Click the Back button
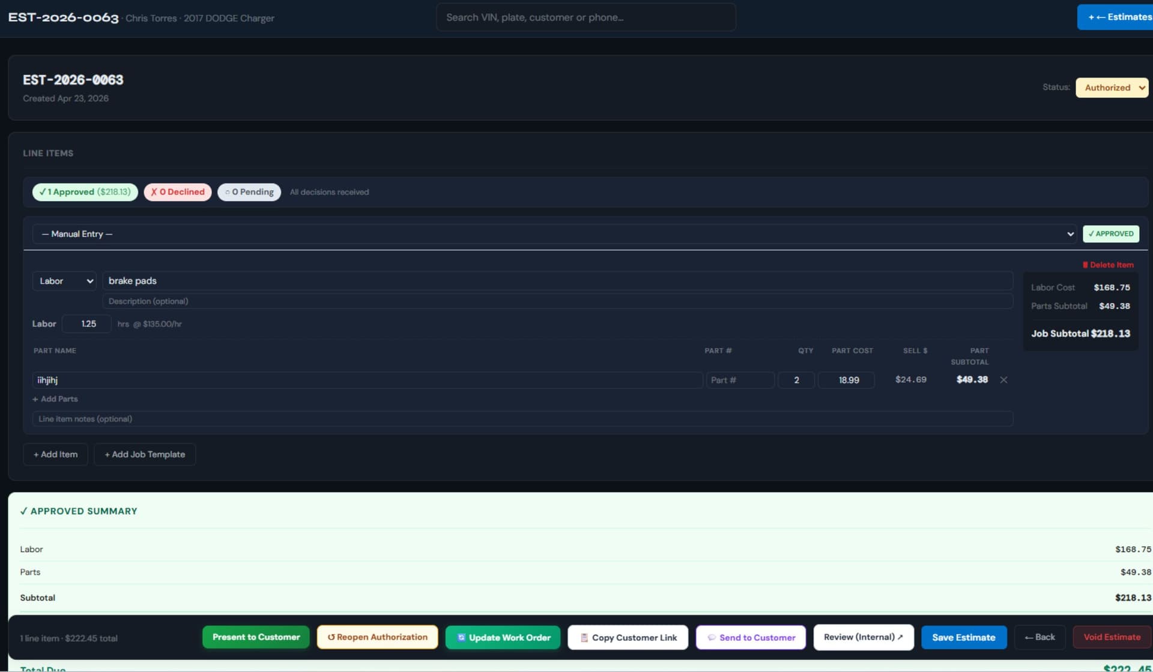This screenshot has width=1153, height=672. coord(1040,637)
